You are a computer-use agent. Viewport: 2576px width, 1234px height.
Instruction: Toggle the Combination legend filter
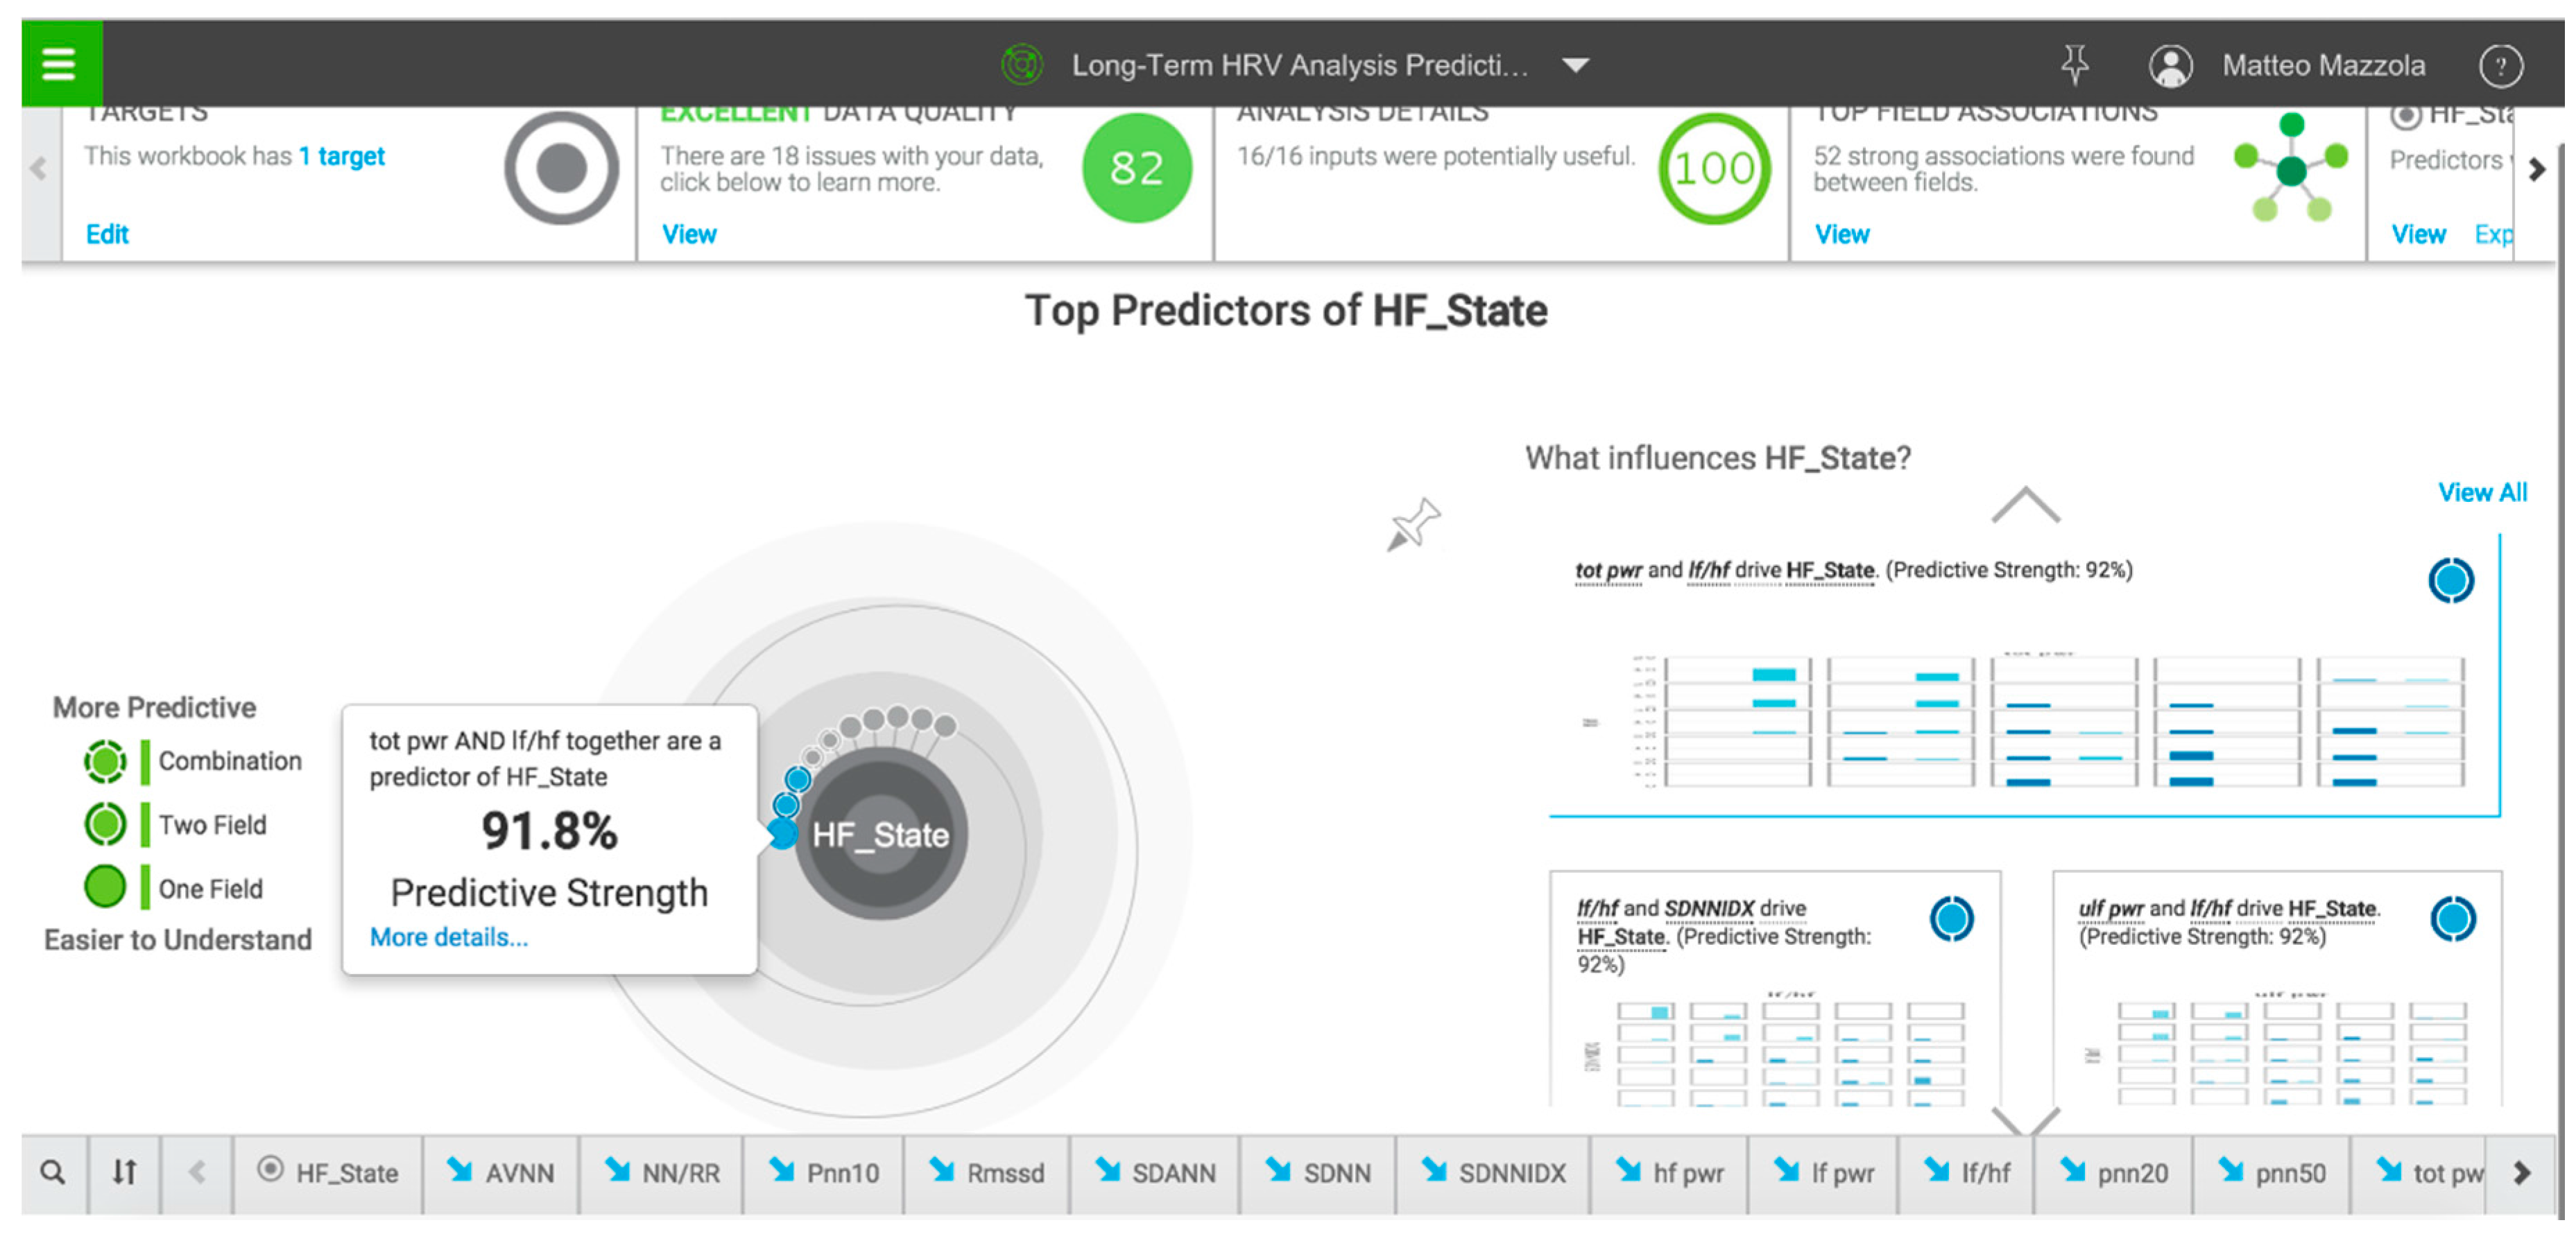pyautogui.click(x=105, y=761)
